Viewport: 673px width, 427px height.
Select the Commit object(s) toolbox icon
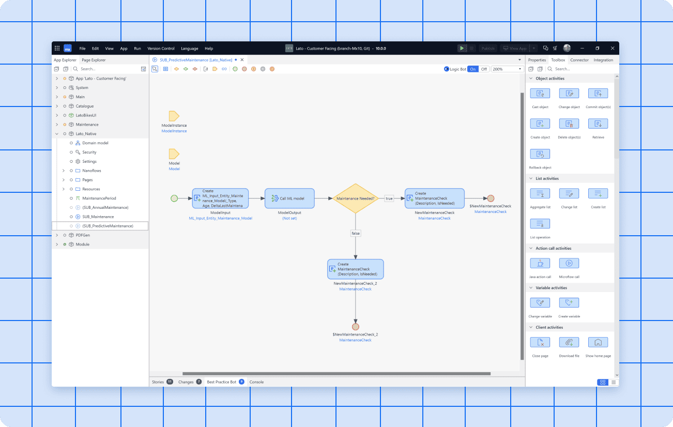598,94
